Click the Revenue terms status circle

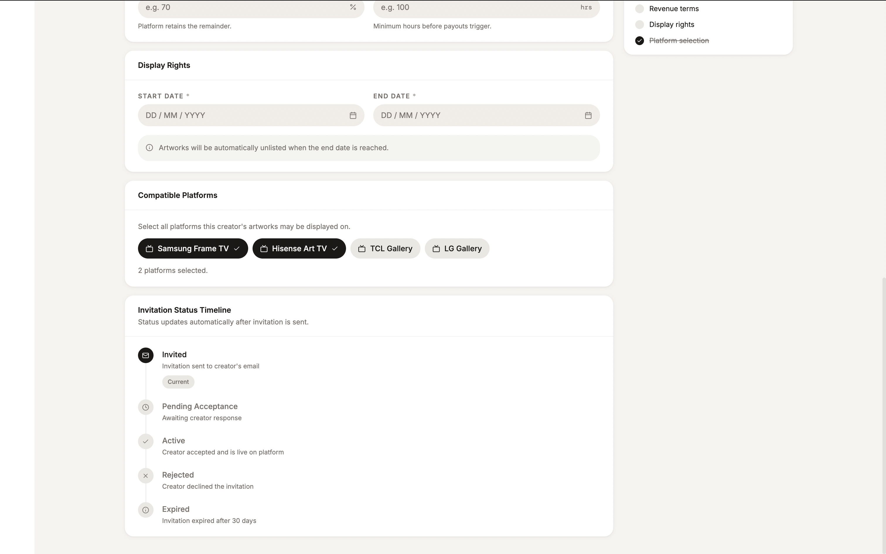639,9
